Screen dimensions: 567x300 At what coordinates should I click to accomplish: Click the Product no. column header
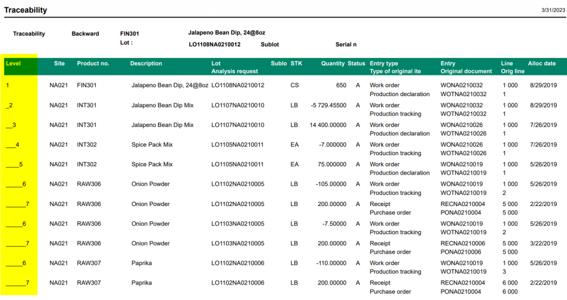(x=93, y=64)
